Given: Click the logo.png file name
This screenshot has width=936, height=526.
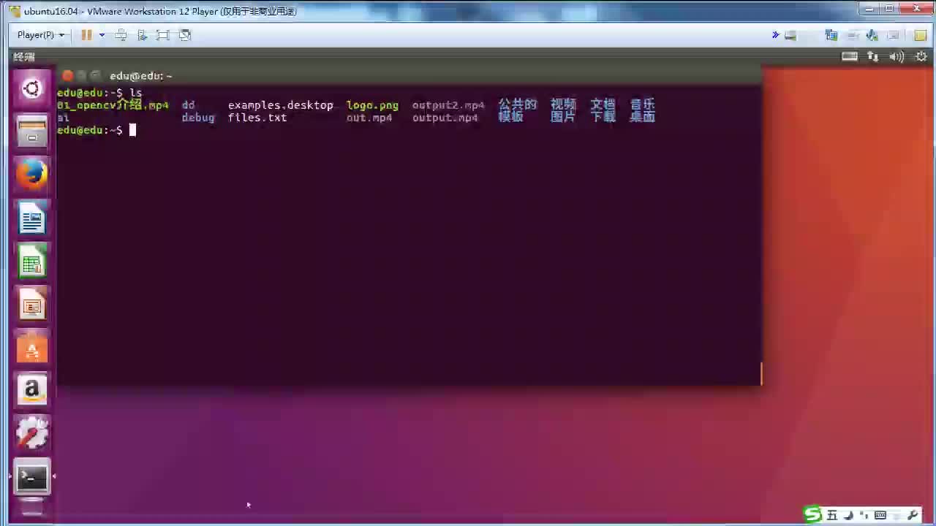Looking at the screenshot, I should click(x=372, y=105).
